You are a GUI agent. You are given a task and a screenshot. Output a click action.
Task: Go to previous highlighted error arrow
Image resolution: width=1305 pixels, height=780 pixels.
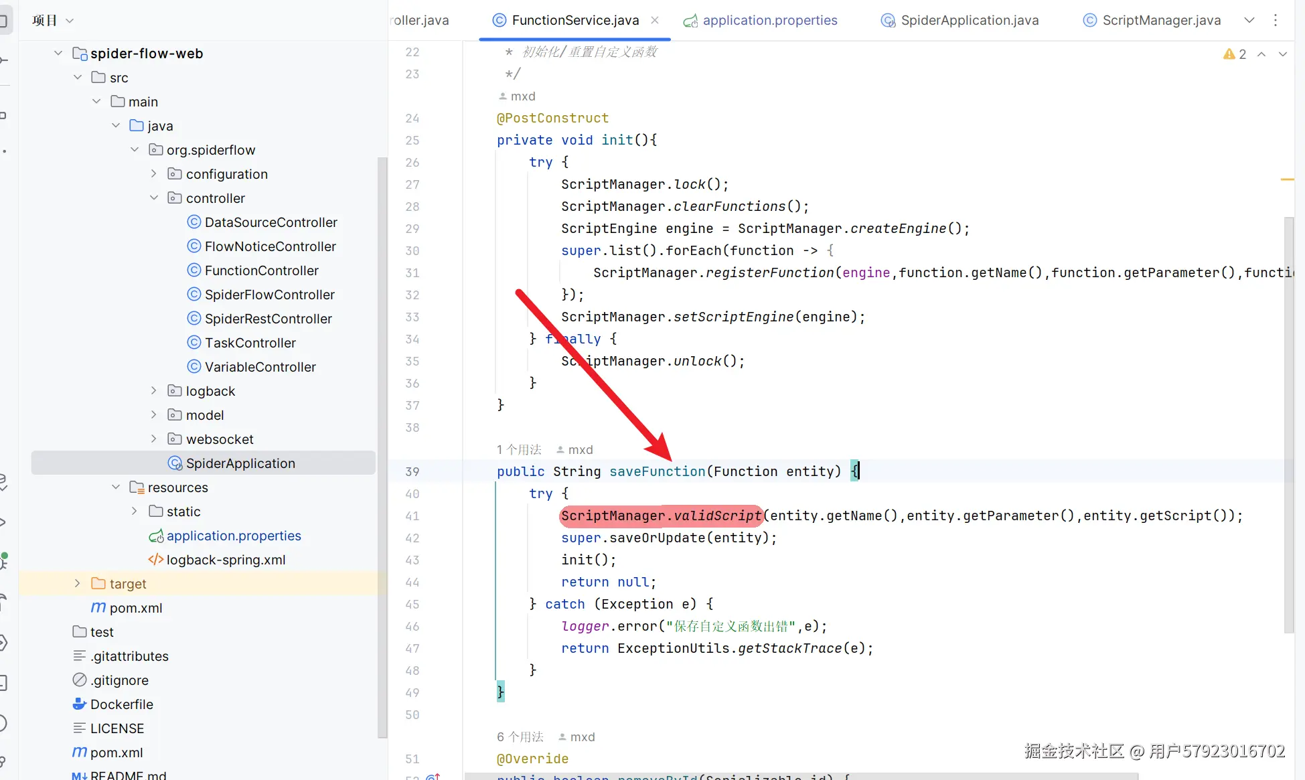(1261, 54)
